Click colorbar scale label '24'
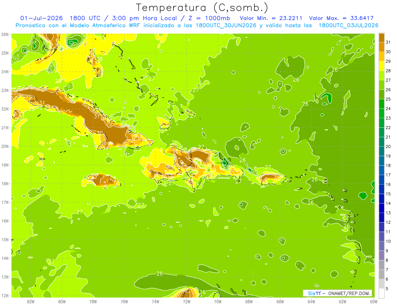397x306 pixels. [388, 109]
